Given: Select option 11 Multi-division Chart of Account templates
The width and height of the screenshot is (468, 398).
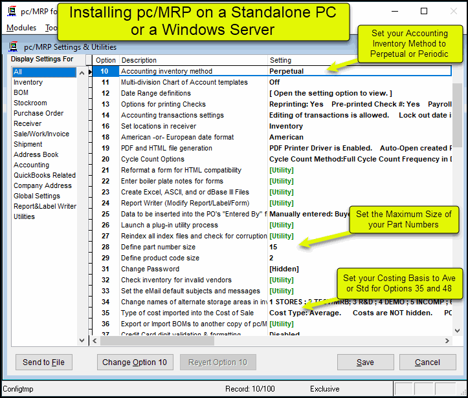Looking at the screenshot, I should pyautogui.click(x=272, y=82).
